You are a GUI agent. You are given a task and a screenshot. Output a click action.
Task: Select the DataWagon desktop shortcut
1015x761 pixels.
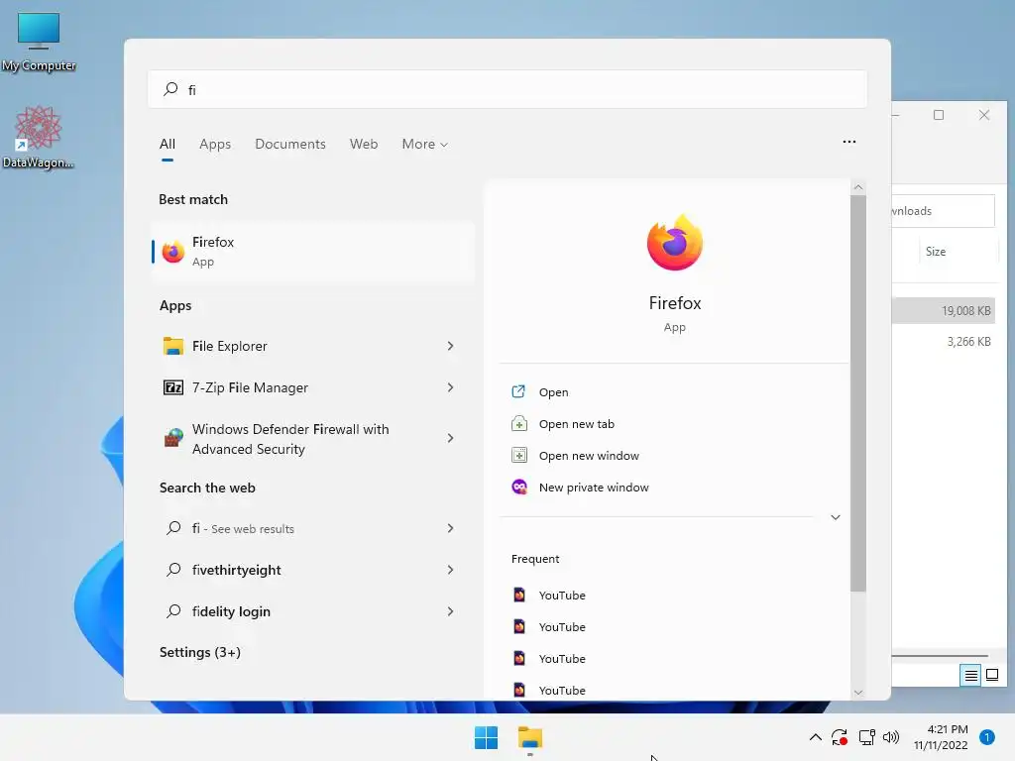coord(39,137)
